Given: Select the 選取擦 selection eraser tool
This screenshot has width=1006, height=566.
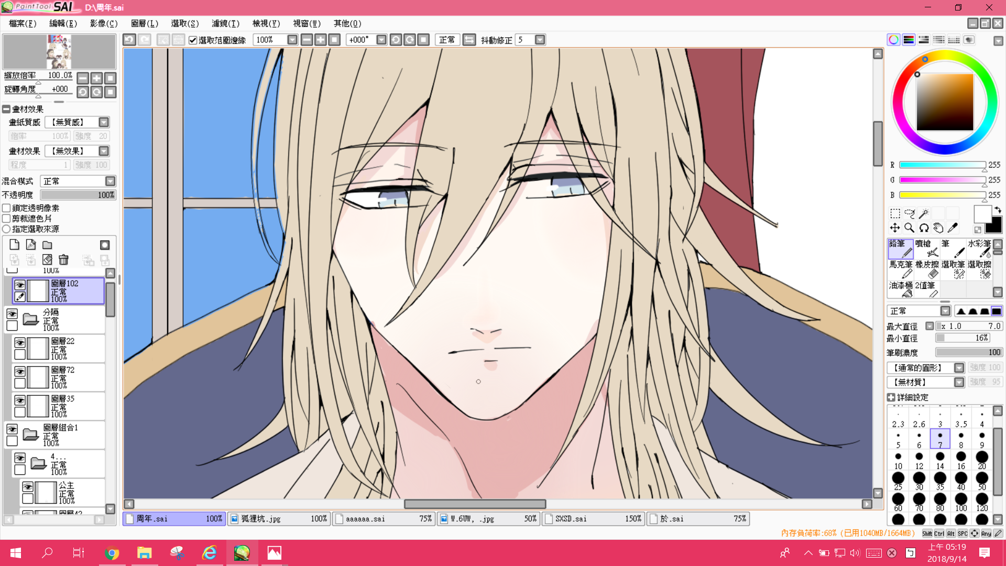Looking at the screenshot, I should click(979, 269).
